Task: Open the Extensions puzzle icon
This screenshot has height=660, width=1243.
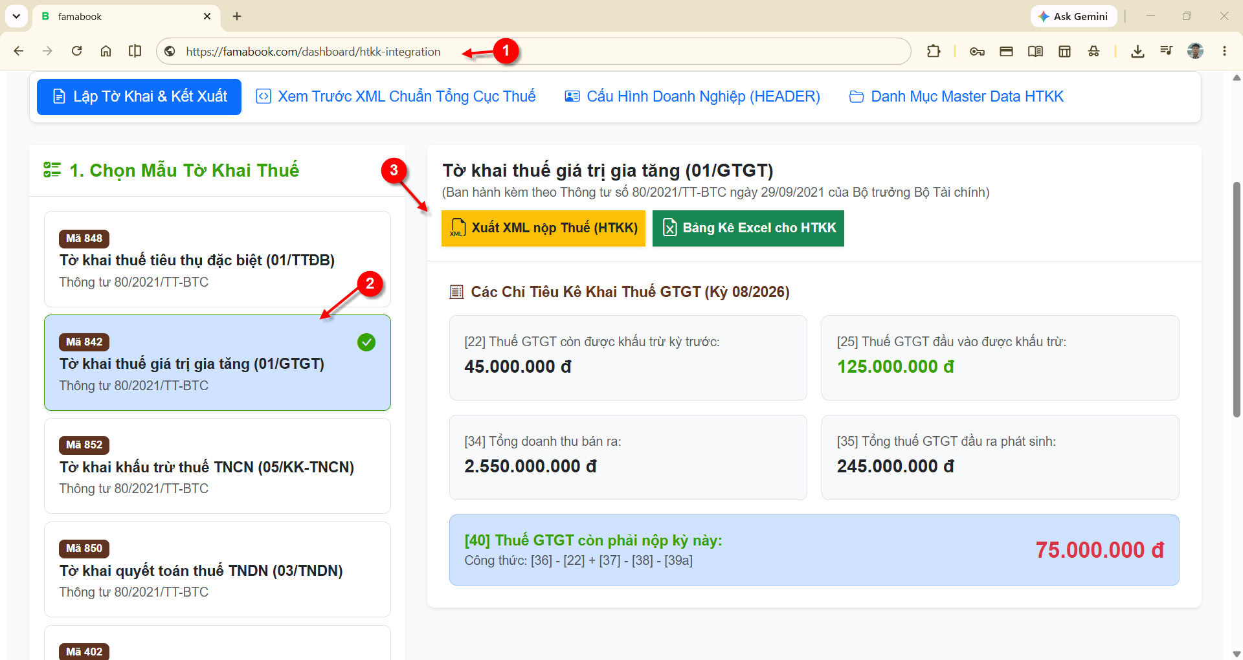Action: tap(934, 51)
